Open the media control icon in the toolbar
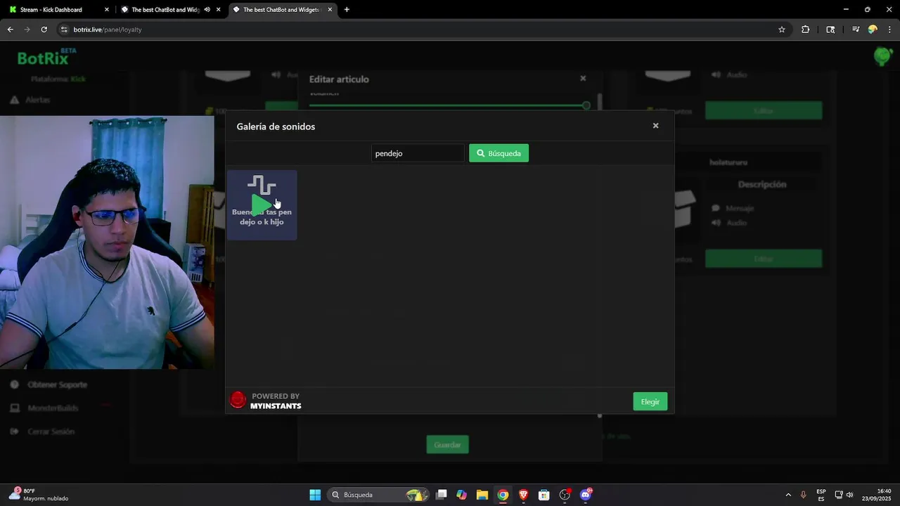Image resolution: width=900 pixels, height=506 pixels. 855,30
